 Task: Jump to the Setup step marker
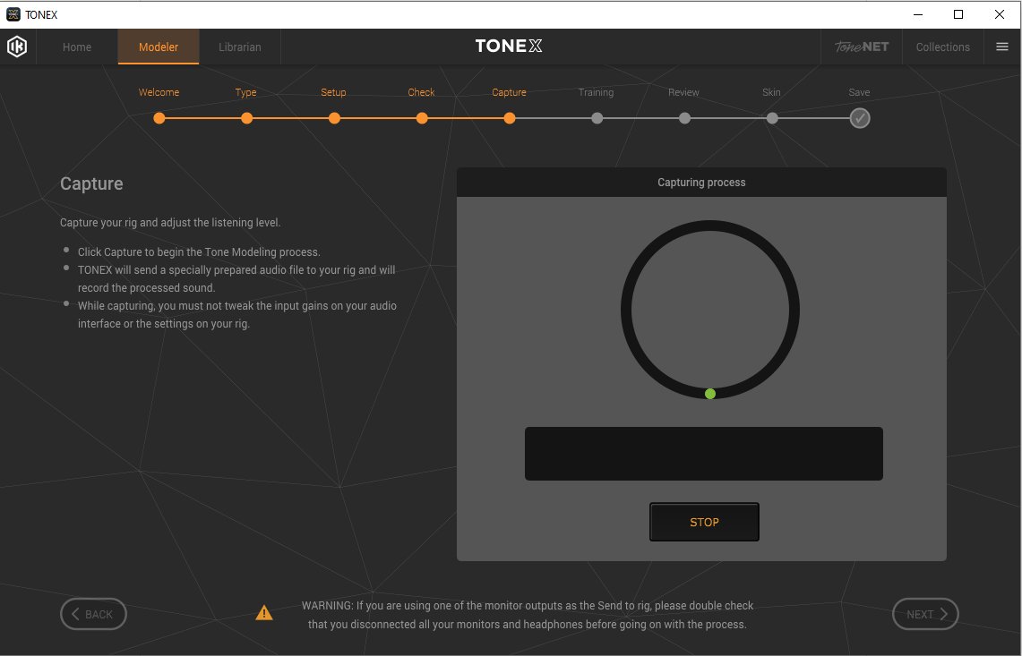(x=334, y=118)
